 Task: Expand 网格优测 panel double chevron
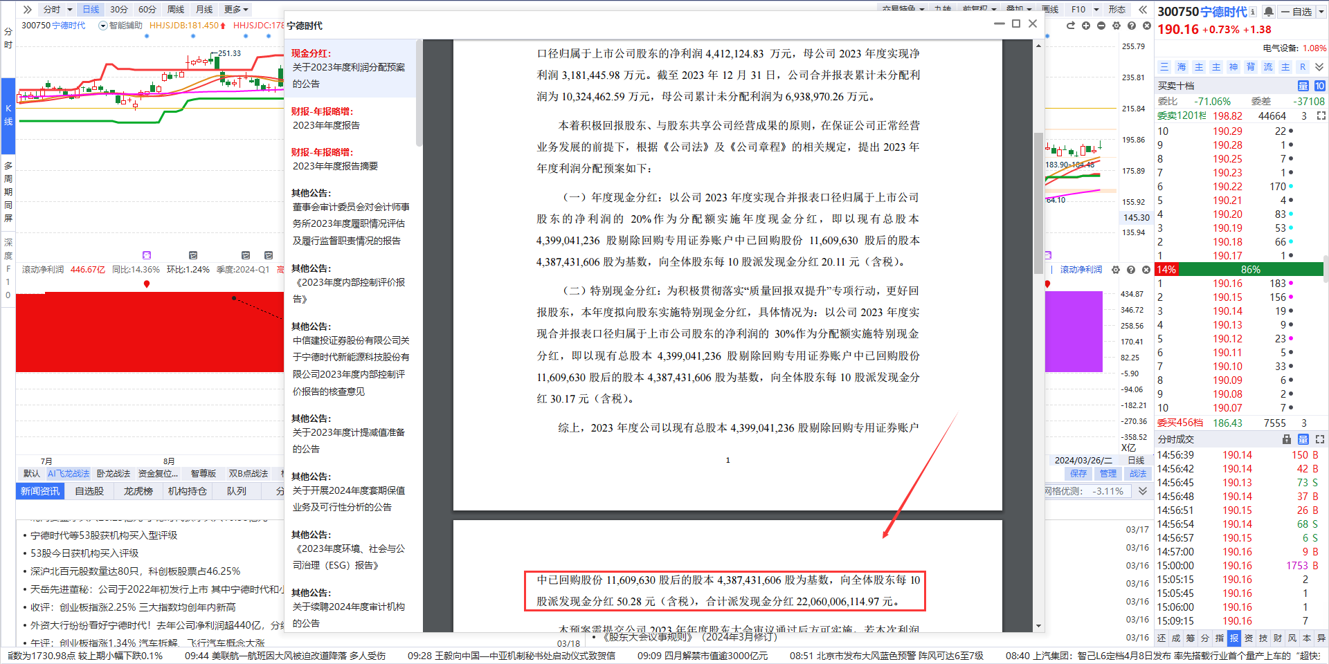[1143, 491]
